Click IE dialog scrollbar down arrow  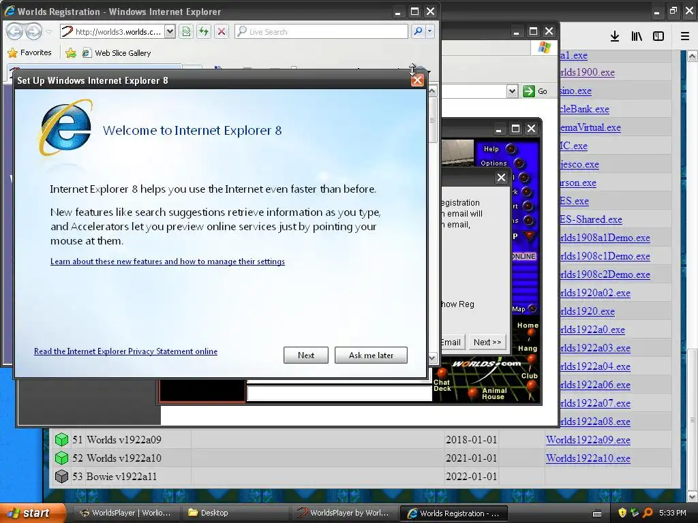[x=431, y=357]
